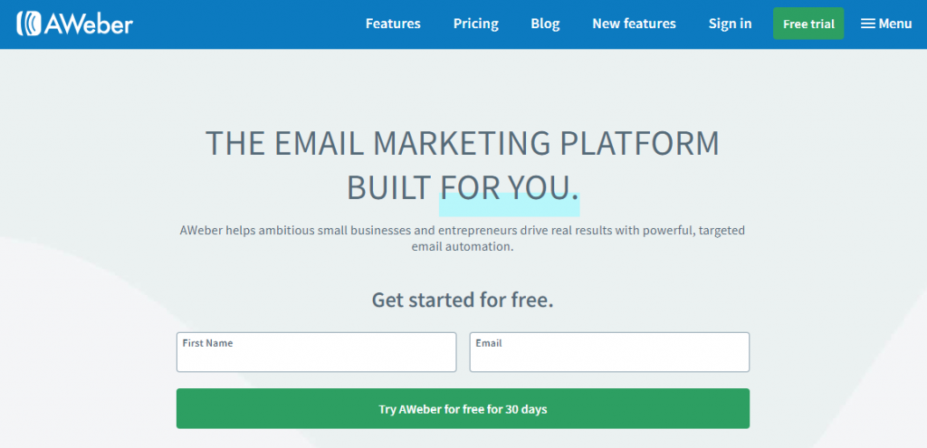Image resolution: width=927 pixels, height=448 pixels.
Task: Focus the First Name input field
Action: [316, 352]
